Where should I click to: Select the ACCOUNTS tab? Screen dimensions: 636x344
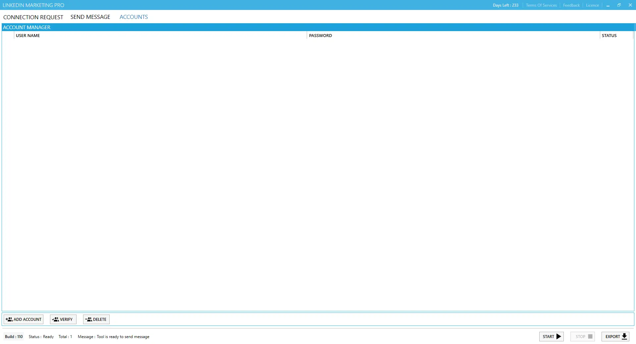[x=133, y=17]
